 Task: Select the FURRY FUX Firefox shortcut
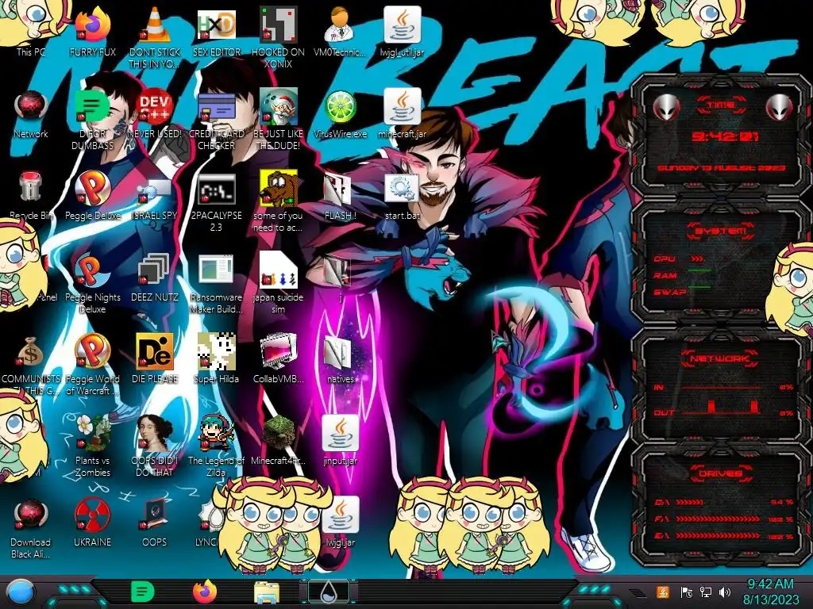click(x=92, y=31)
